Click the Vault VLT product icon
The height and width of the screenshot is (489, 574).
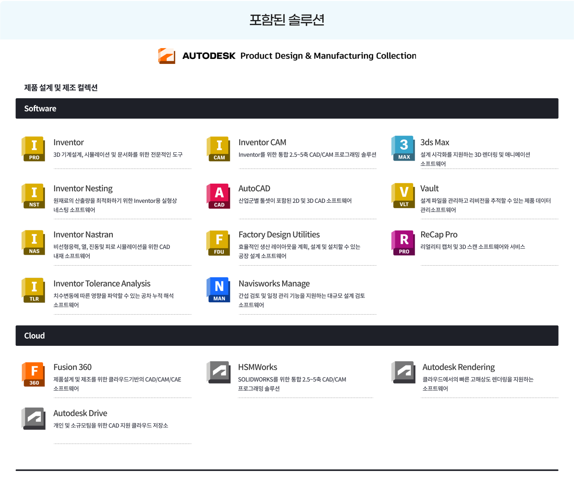(x=403, y=196)
